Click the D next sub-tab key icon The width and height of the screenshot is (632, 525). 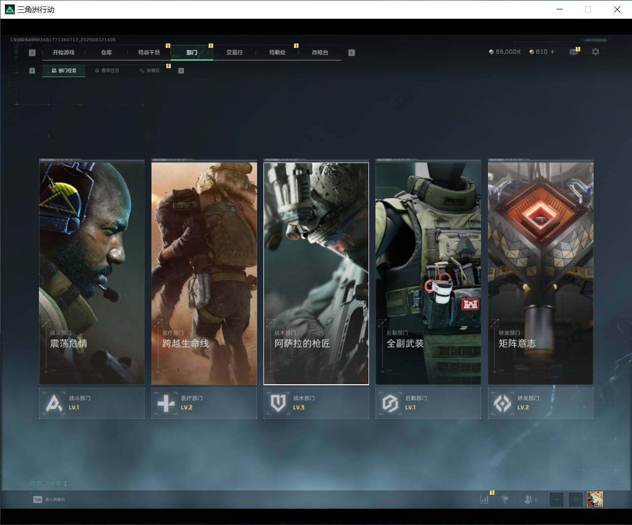181,71
